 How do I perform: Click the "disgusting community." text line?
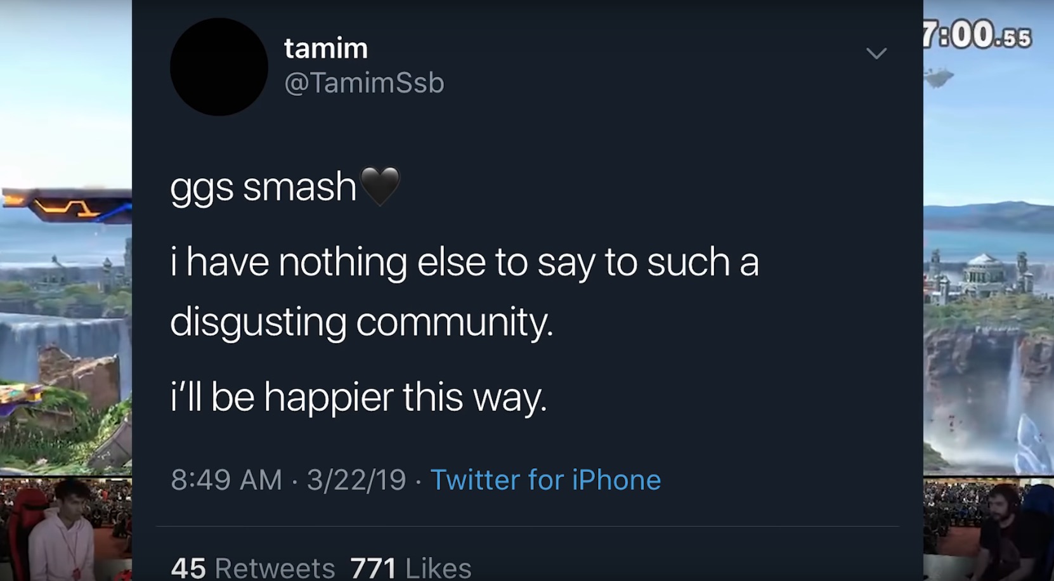[x=361, y=322]
